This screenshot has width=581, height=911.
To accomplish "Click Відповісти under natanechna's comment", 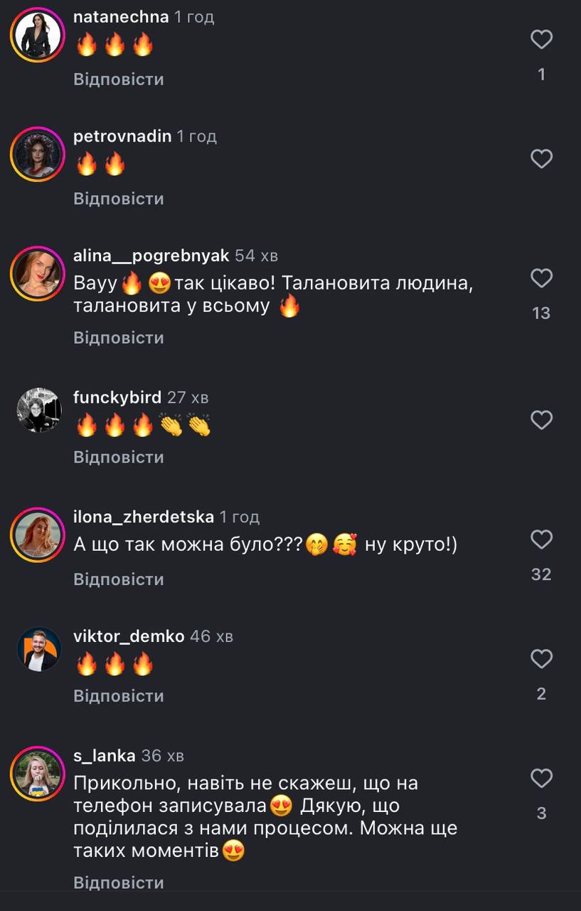I will point(119,79).
